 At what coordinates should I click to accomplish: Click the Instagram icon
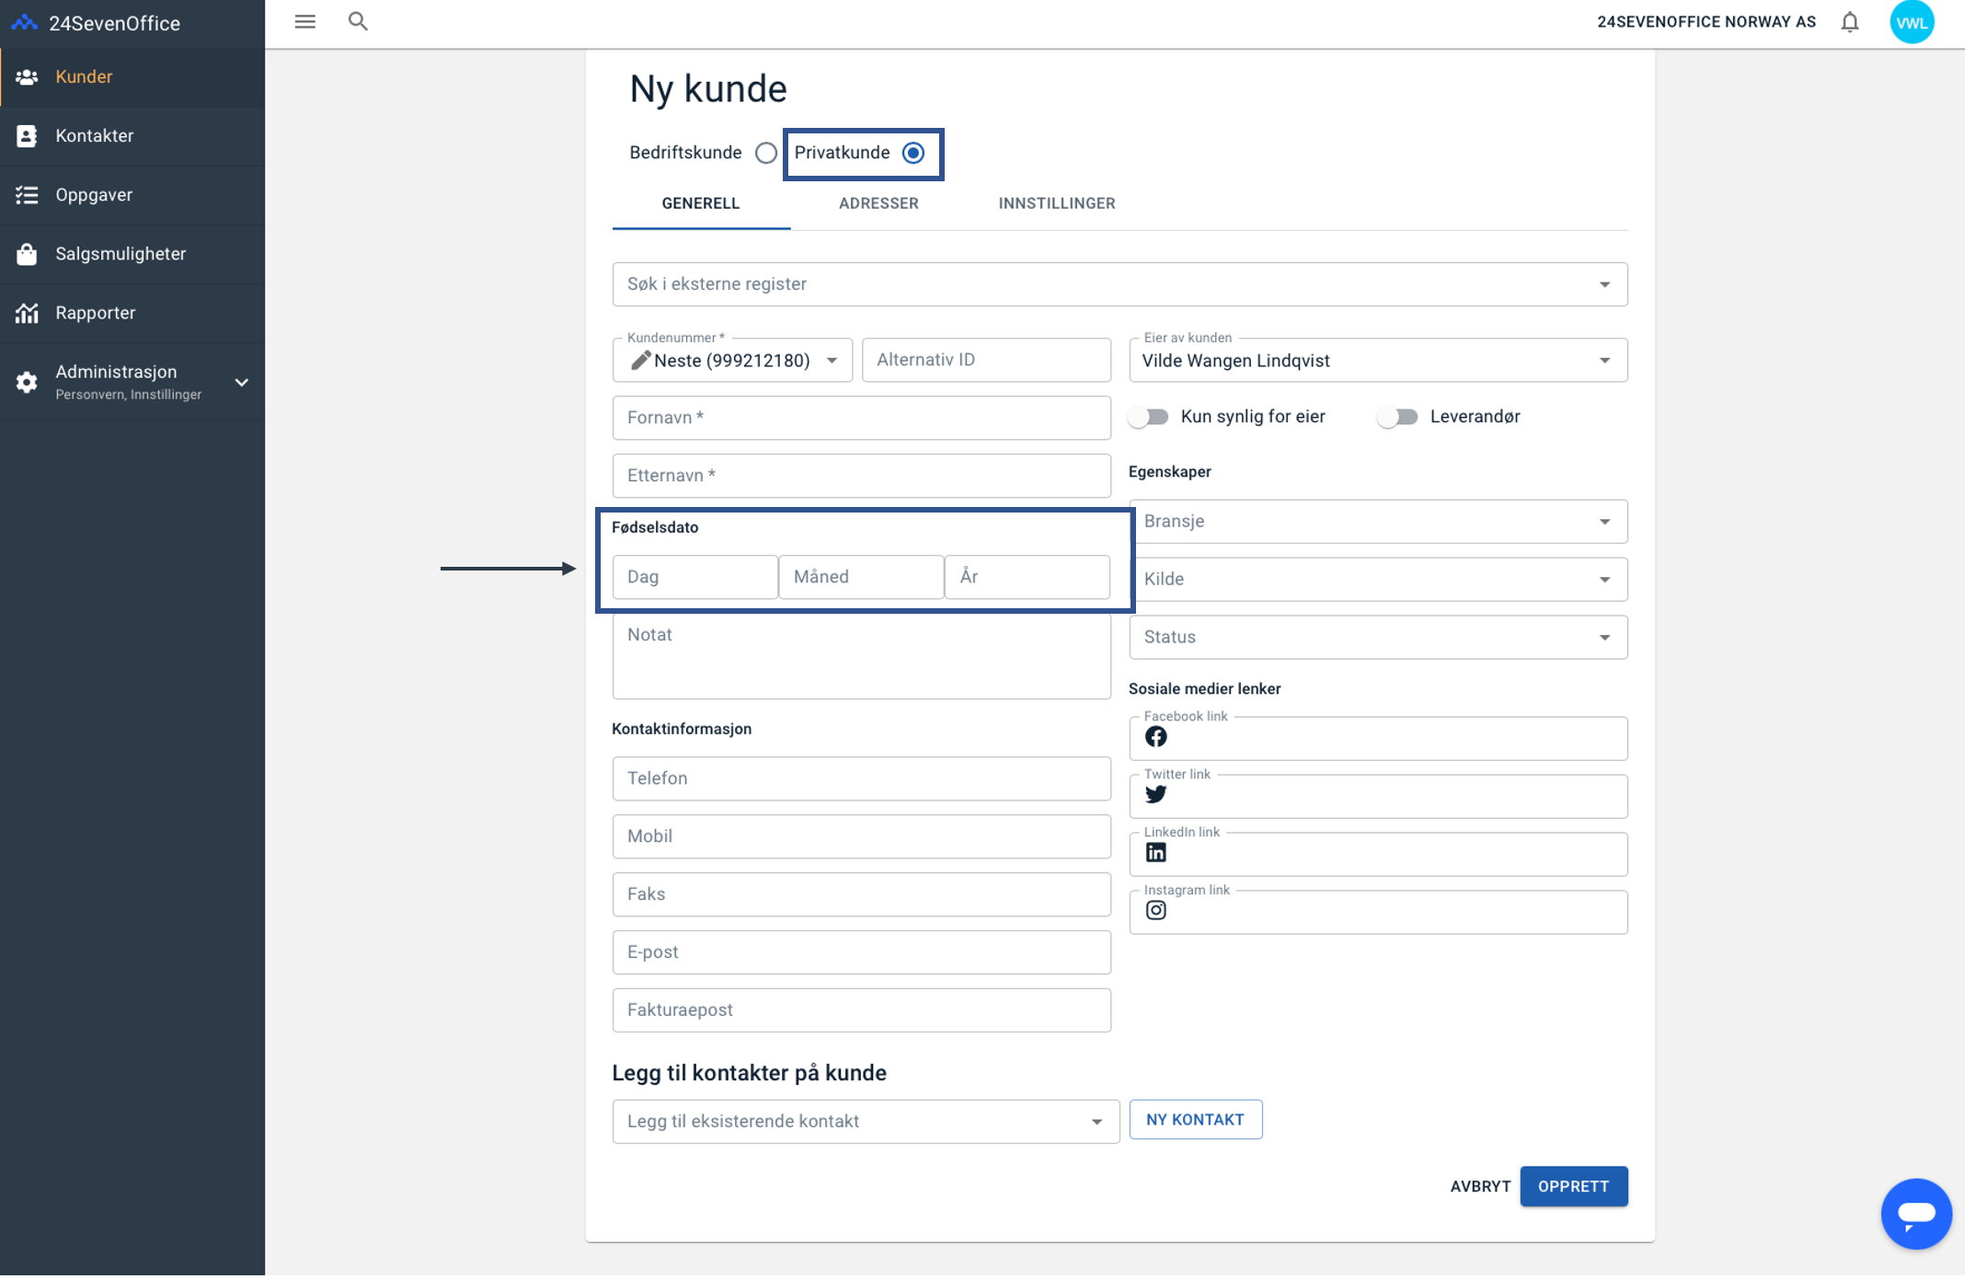1155,911
